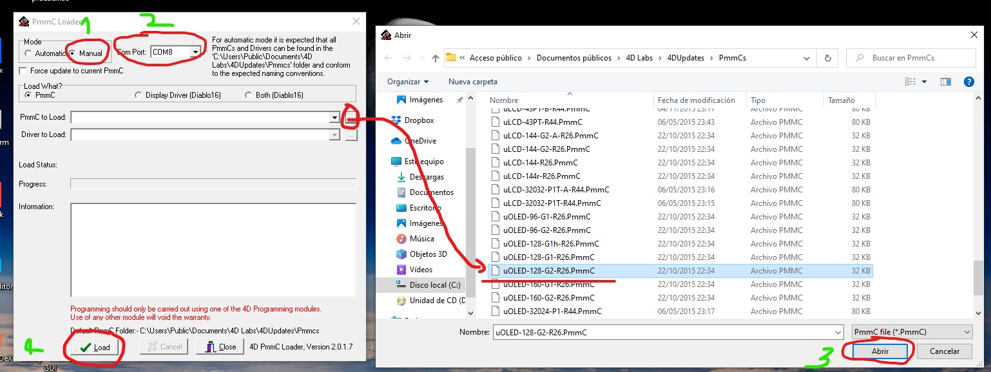Image resolution: width=991 pixels, height=372 pixels.
Task: Select Disco local (C:) in sidebar
Action: point(435,285)
